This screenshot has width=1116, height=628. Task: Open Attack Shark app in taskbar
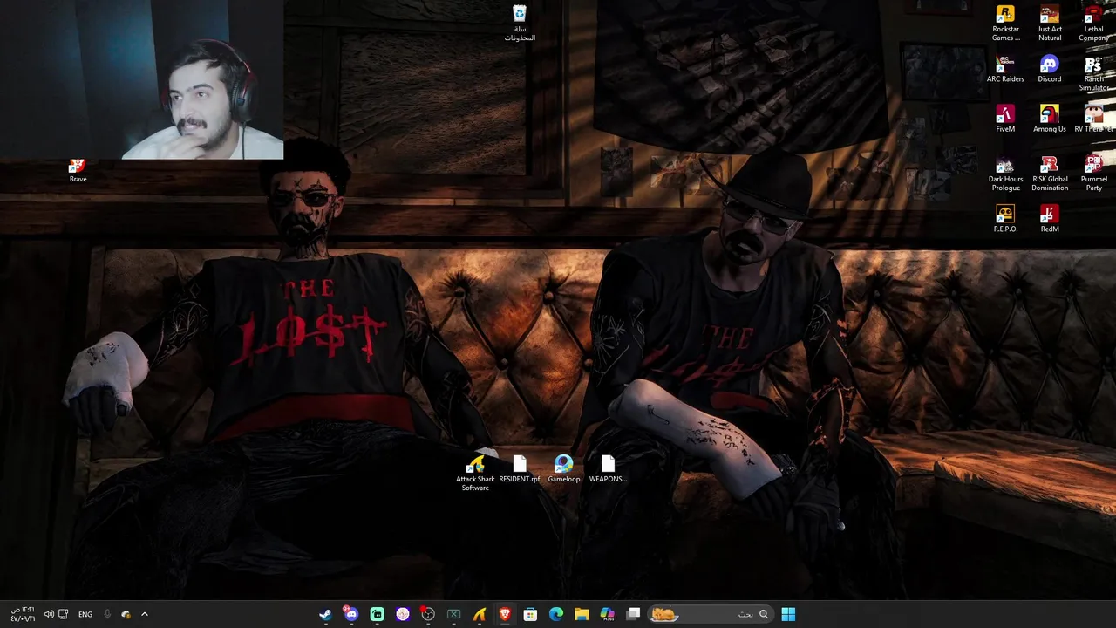[480, 614]
